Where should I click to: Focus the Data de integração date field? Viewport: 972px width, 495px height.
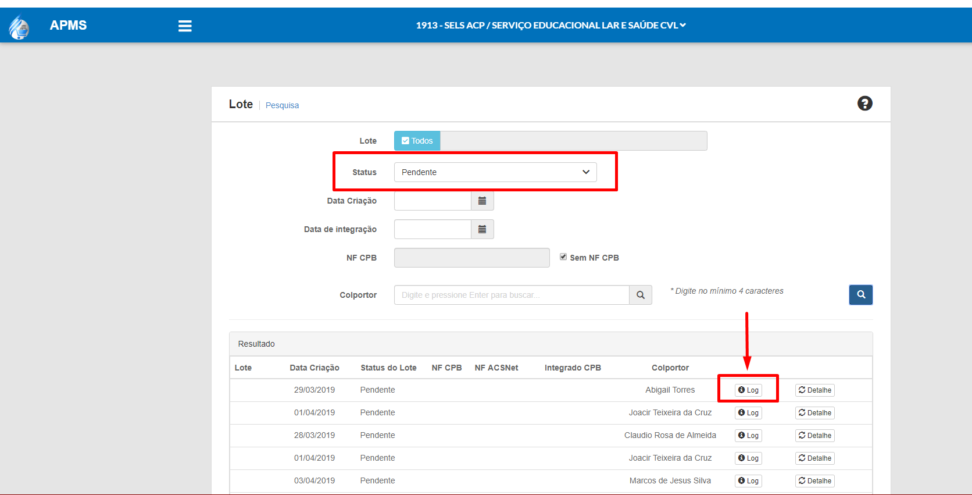433,229
